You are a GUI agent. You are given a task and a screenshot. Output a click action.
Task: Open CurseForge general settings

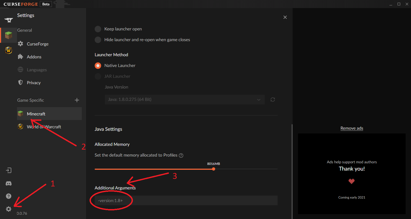coord(38,44)
